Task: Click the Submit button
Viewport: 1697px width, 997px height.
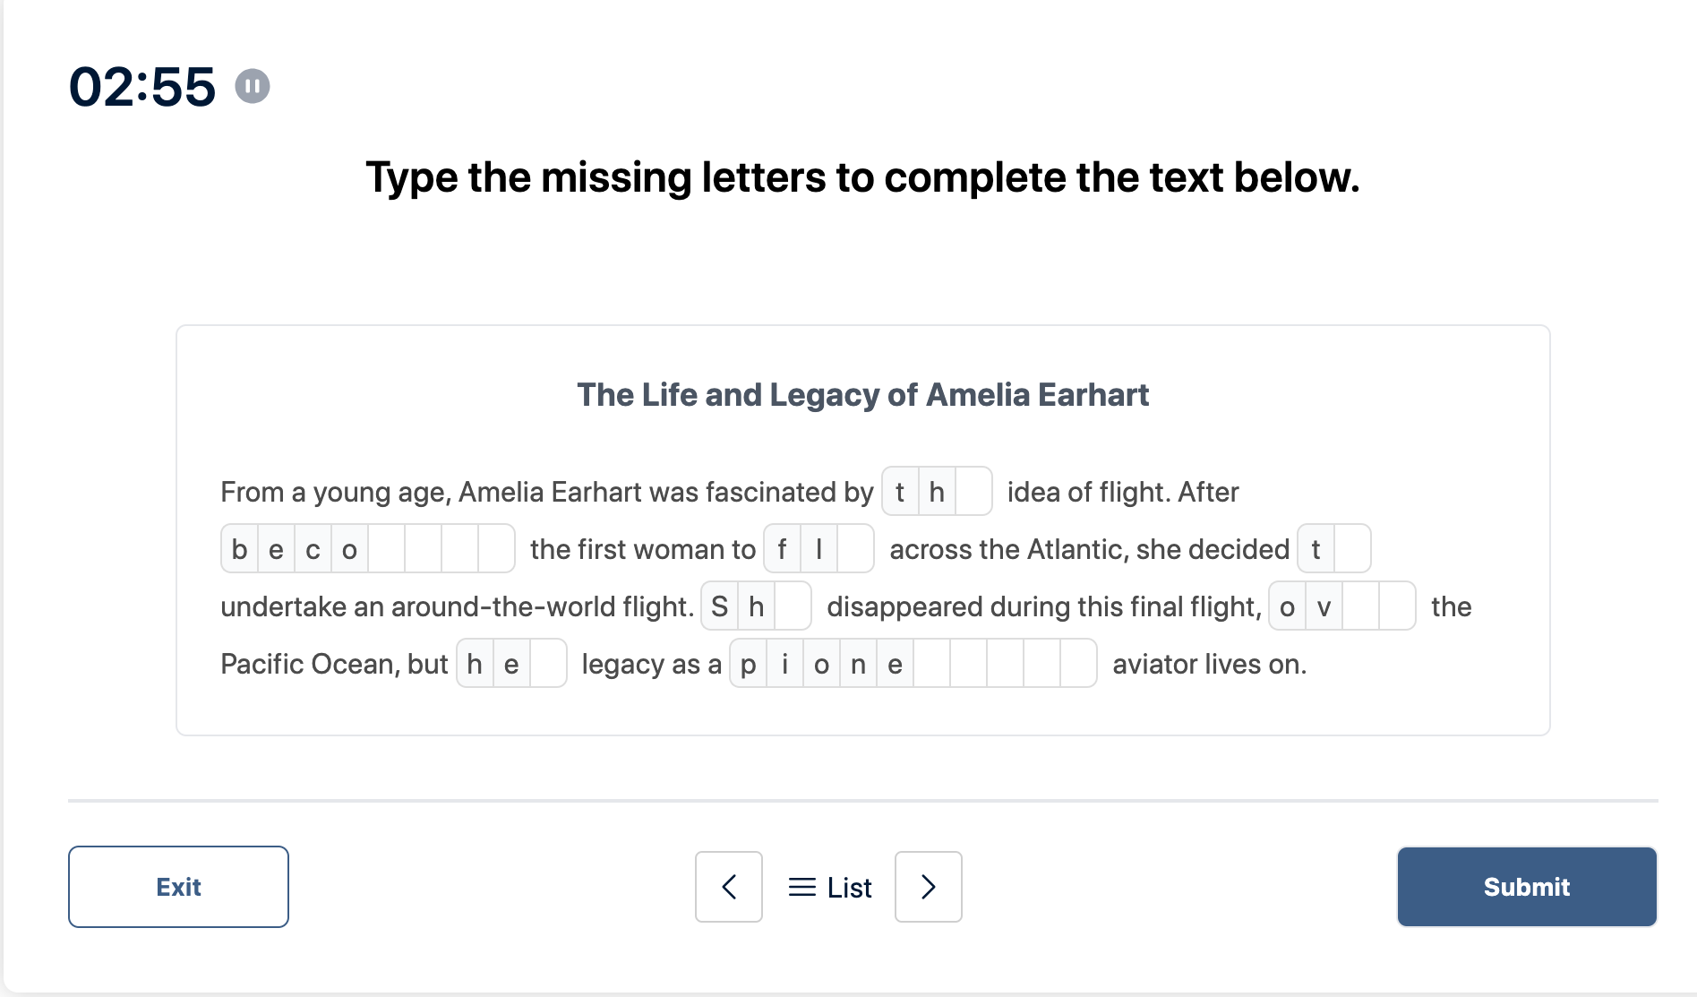Action: coord(1527,887)
